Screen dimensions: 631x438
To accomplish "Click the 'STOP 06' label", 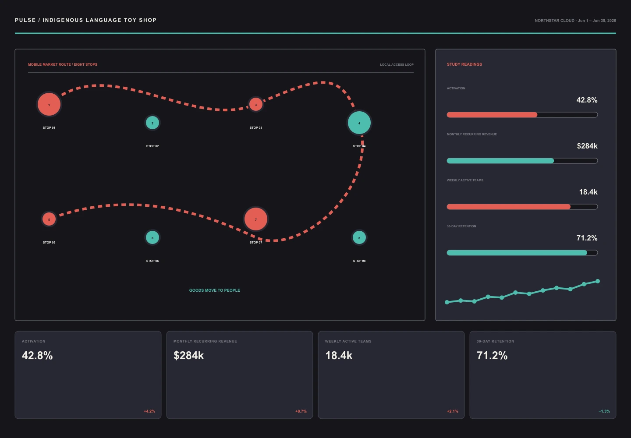I will (152, 261).
